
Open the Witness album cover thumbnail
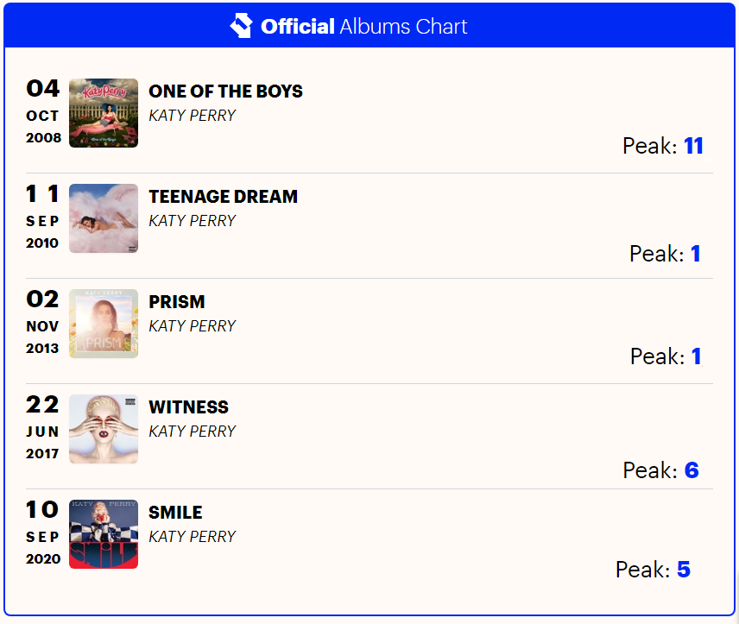tap(104, 429)
